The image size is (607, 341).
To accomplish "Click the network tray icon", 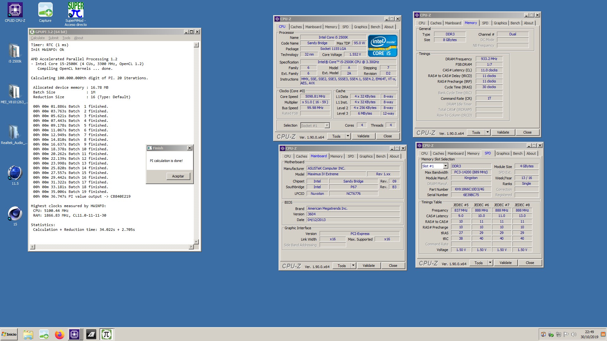I will tap(559, 334).
